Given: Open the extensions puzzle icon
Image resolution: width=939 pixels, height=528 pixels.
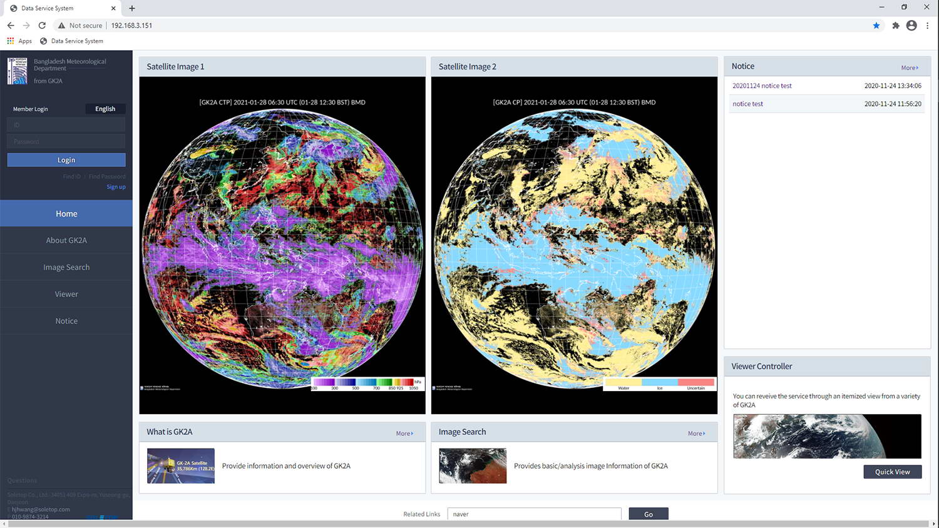Looking at the screenshot, I should [x=896, y=26].
